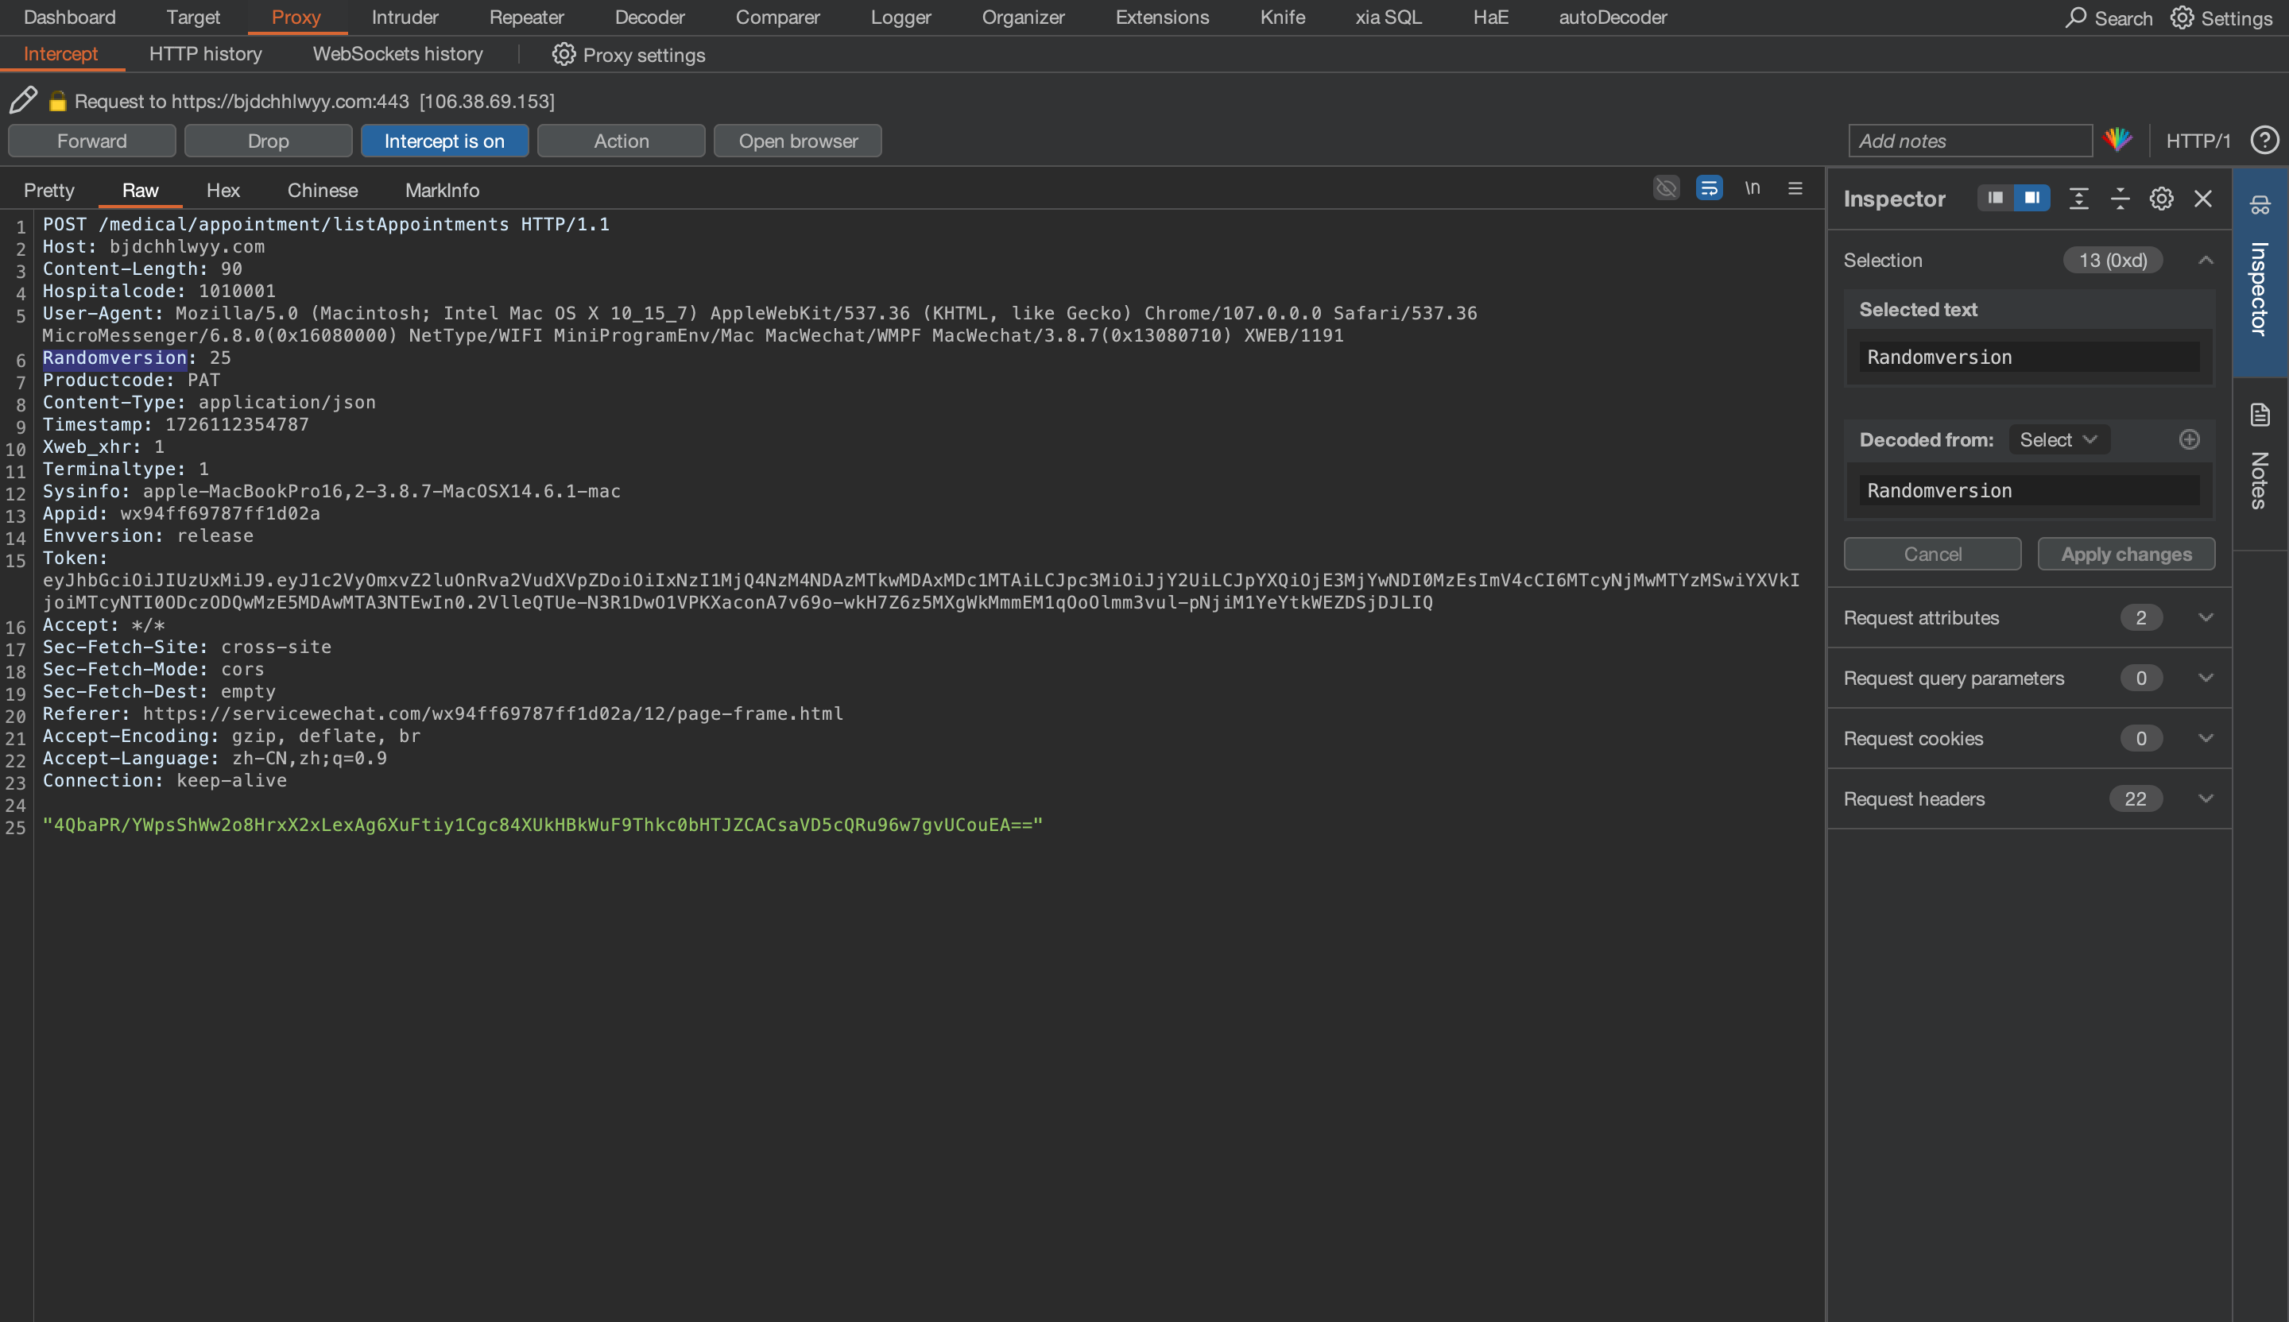Click the padlock icon beside request URL
Viewport: 2289px width, 1322px height.
57,101
